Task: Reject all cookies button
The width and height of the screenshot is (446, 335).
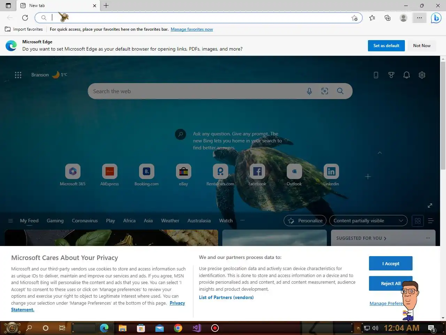Action: coord(391,283)
